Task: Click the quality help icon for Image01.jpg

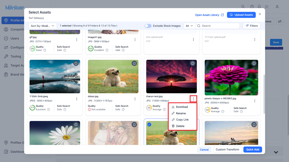Action: pos(107,50)
